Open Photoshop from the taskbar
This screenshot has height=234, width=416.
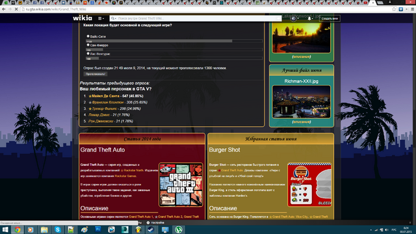(x=98, y=229)
